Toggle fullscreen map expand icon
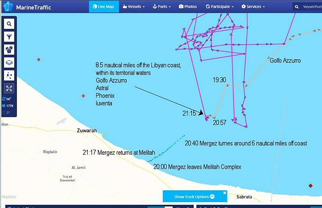This screenshot has width=322, height=208. [x=9, y=88]
